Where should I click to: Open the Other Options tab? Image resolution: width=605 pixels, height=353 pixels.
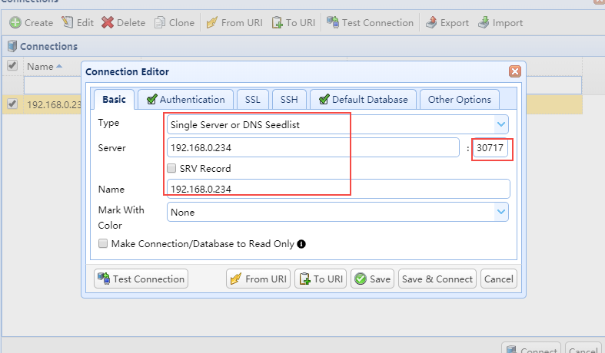coord(460,100)
